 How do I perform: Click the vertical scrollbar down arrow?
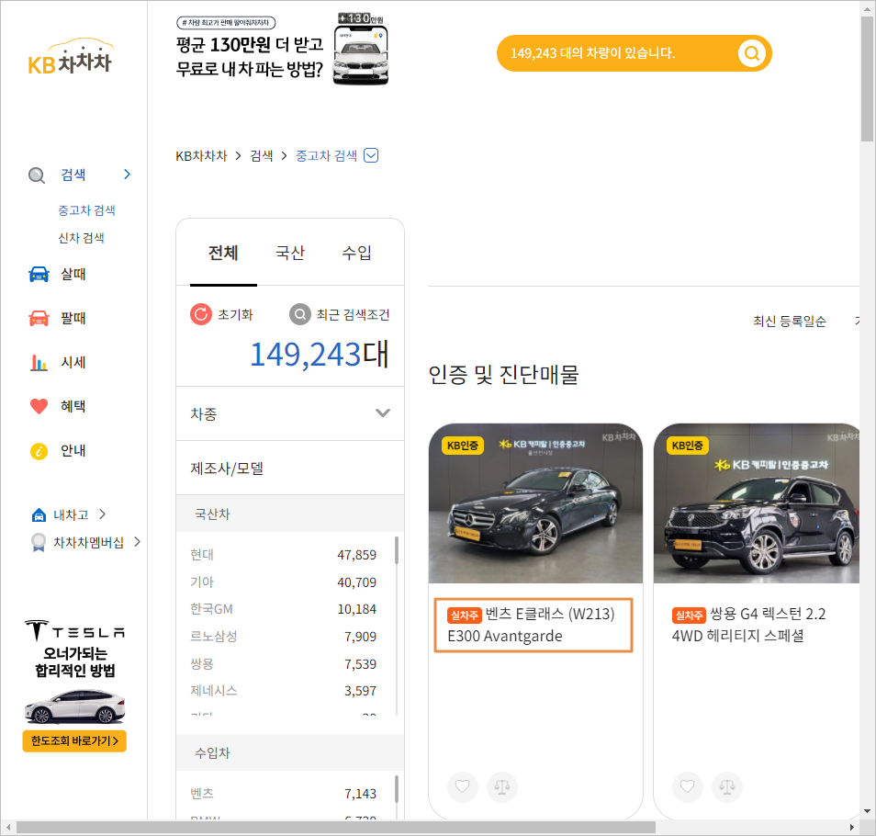pos(867,811)
